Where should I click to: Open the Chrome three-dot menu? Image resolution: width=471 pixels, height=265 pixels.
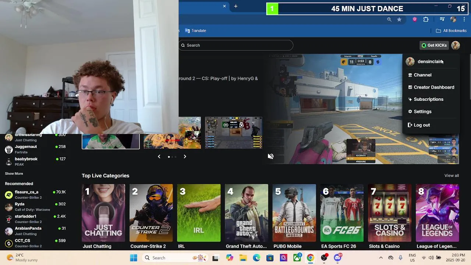pos(464,20)
